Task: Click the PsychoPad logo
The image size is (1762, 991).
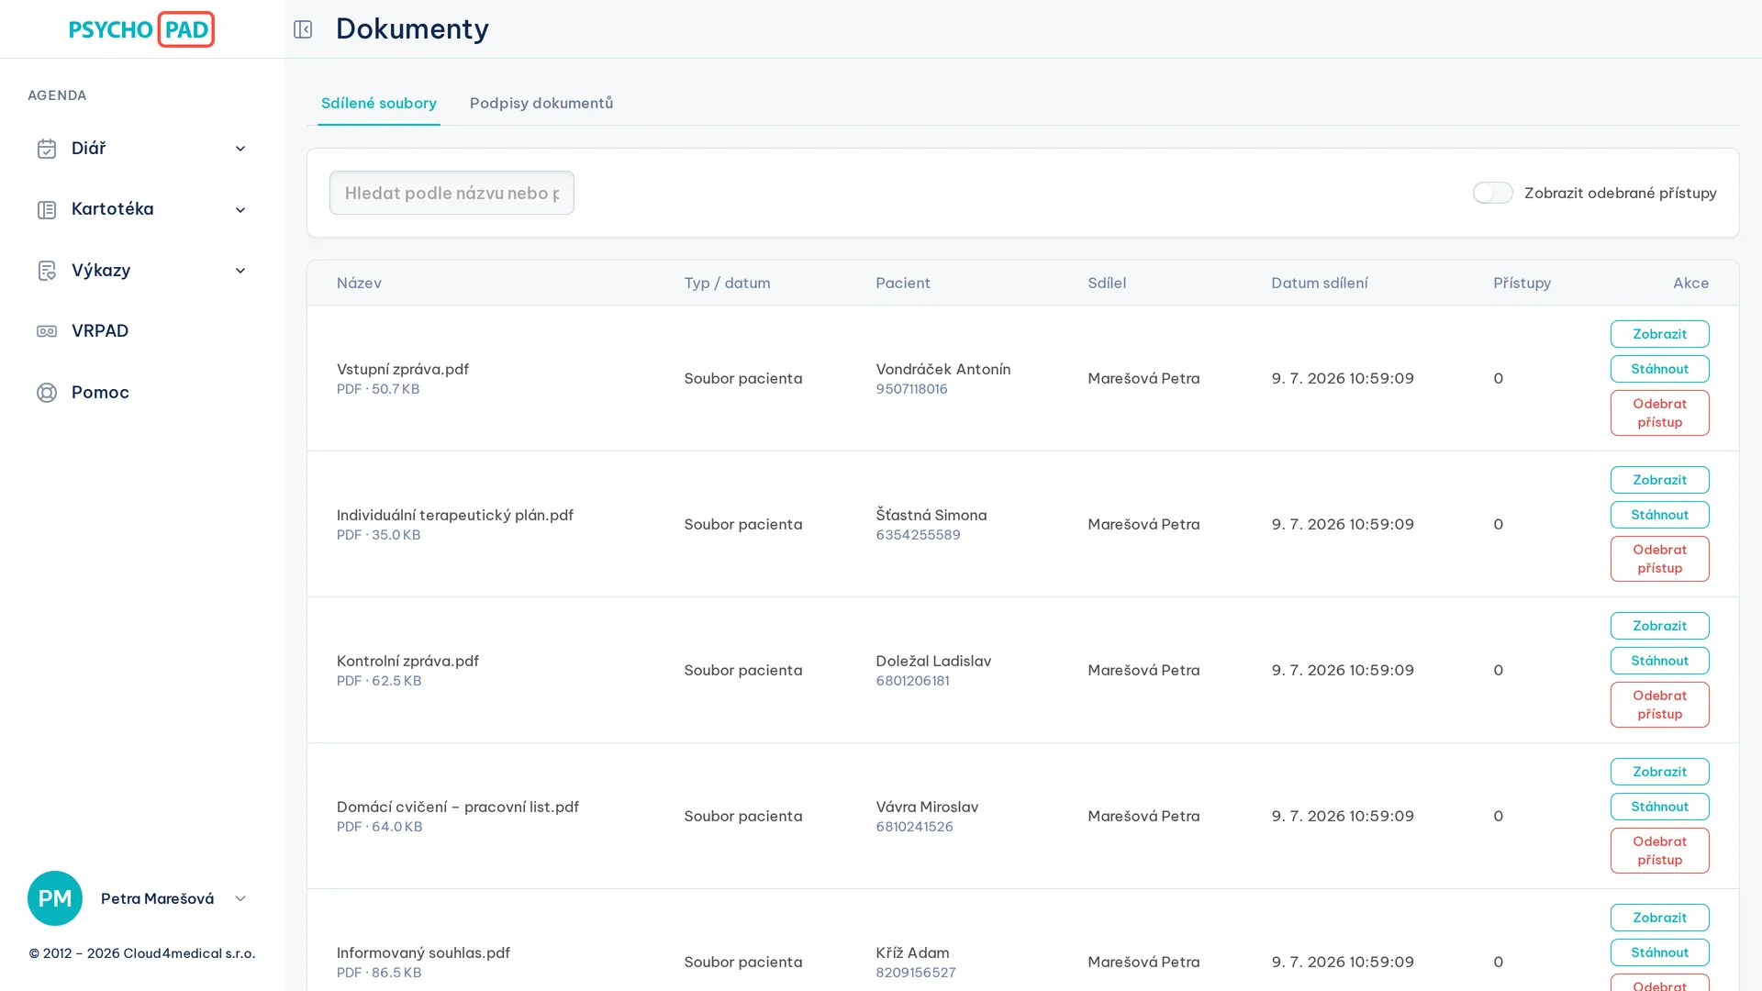Action: (x=142, y=29)
